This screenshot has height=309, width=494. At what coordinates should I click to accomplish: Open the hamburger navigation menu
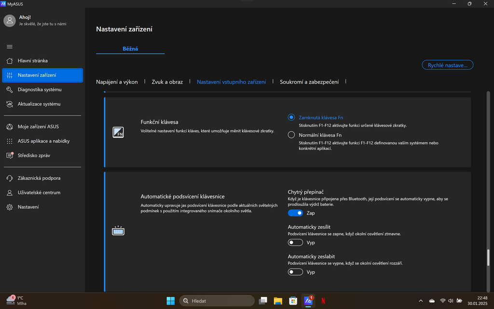click(9, 46)
